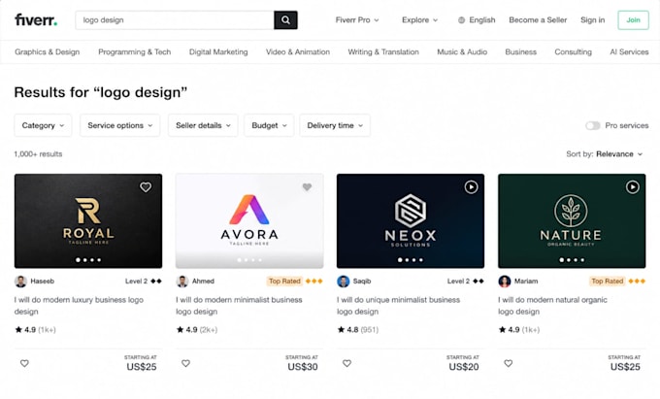Click the globe language icon
Image resolution: width=660 pixels, height=399 pixels.
461,20
